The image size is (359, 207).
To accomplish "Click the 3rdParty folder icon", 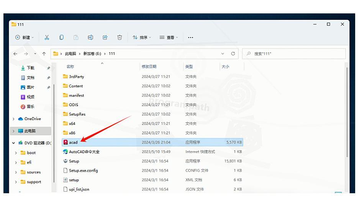I will 66,77.
